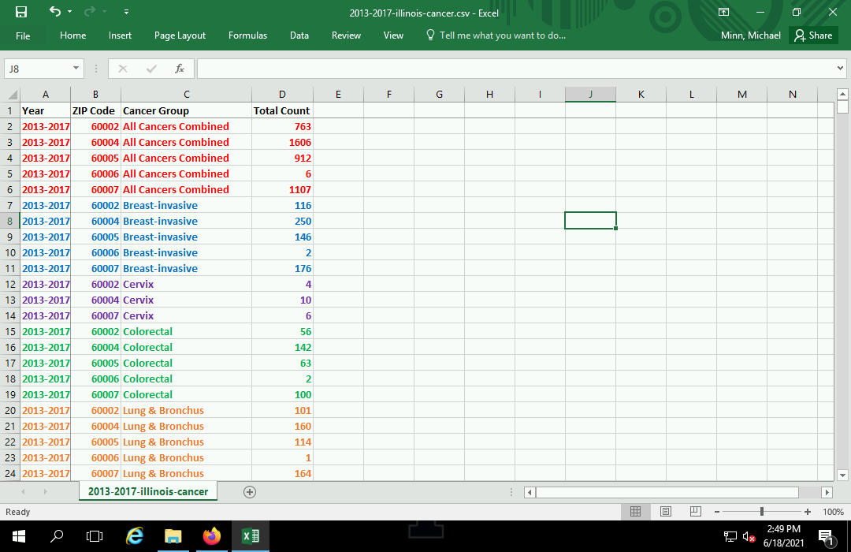Click the Select All corner triangle
This screenshot has width=851, height=552.
[x=11, y=95]
